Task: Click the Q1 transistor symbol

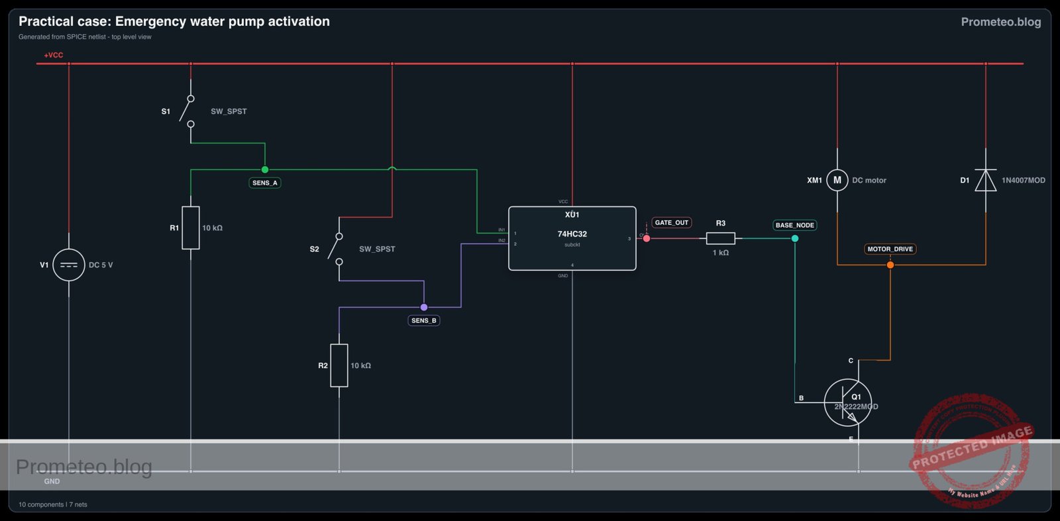Action: click(x=848, y=403)
